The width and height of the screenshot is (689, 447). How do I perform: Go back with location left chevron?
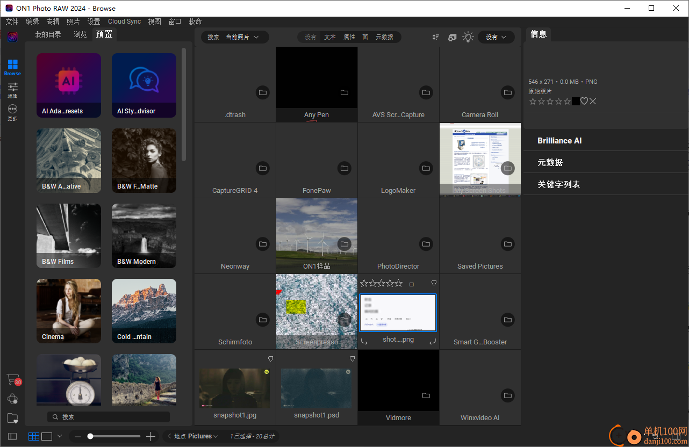coord(170,436)
